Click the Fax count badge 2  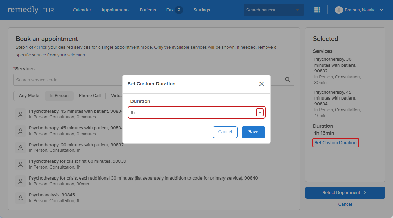[179, 10]
